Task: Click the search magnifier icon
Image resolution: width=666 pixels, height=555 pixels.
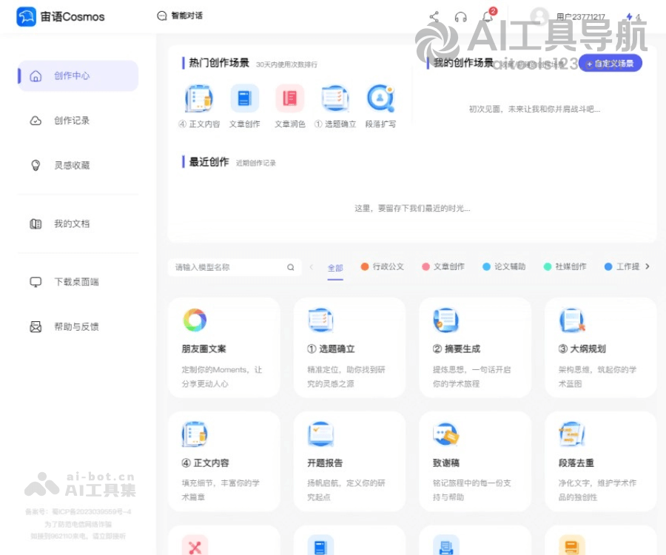Action: (x=291, y=267)
